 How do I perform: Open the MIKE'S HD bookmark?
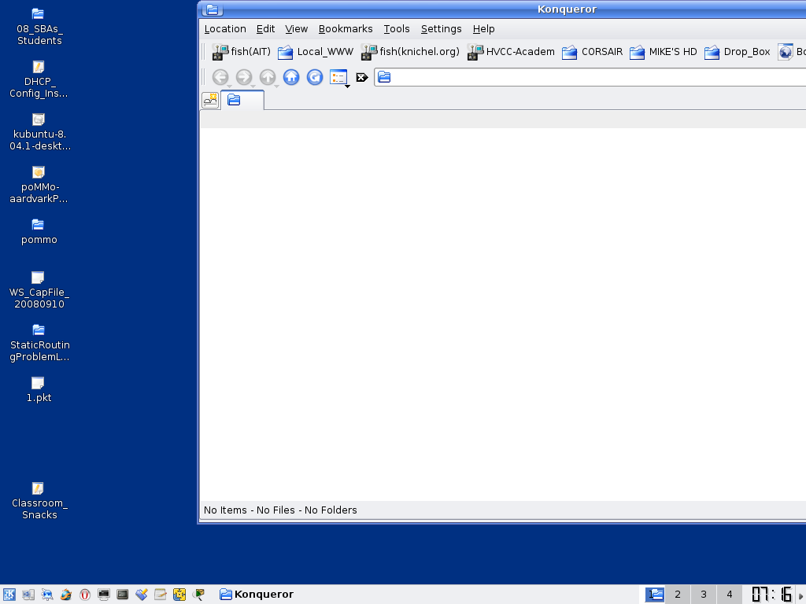pyautogui.click(x=663, y=52)
